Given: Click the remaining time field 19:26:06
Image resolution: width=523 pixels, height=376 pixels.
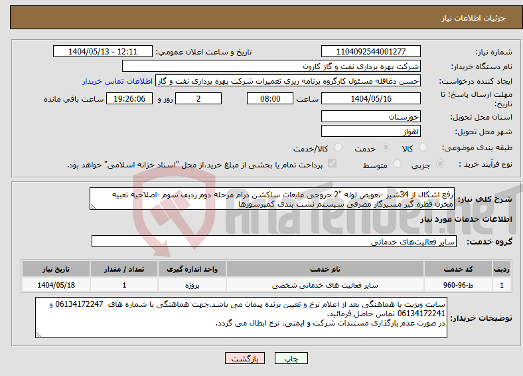Looking at the screenshot, I should click(x=129, y=98).
